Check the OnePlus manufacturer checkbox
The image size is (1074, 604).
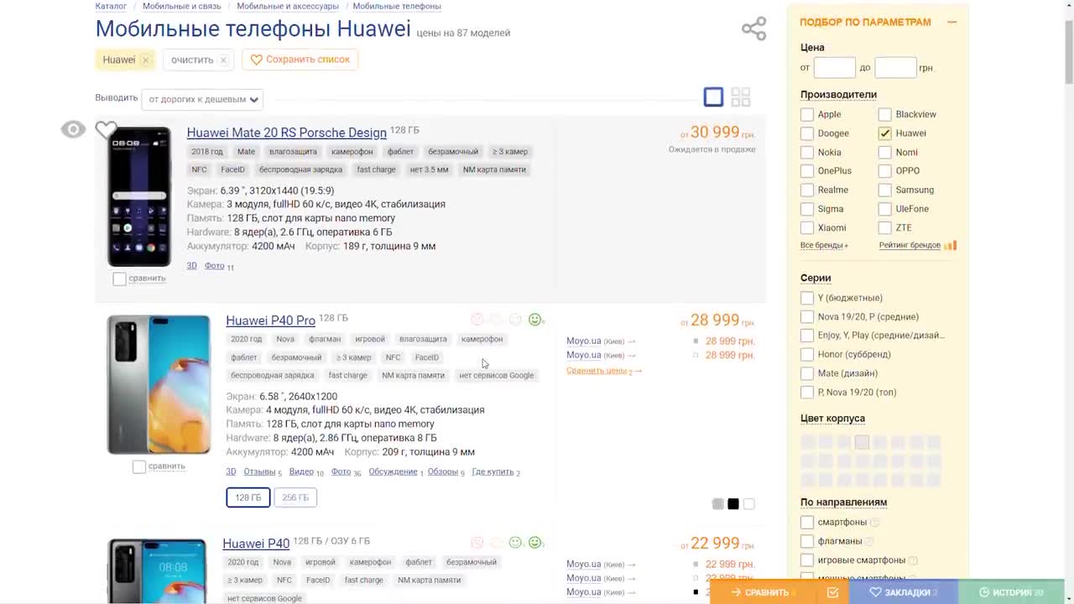coord(807,171)
